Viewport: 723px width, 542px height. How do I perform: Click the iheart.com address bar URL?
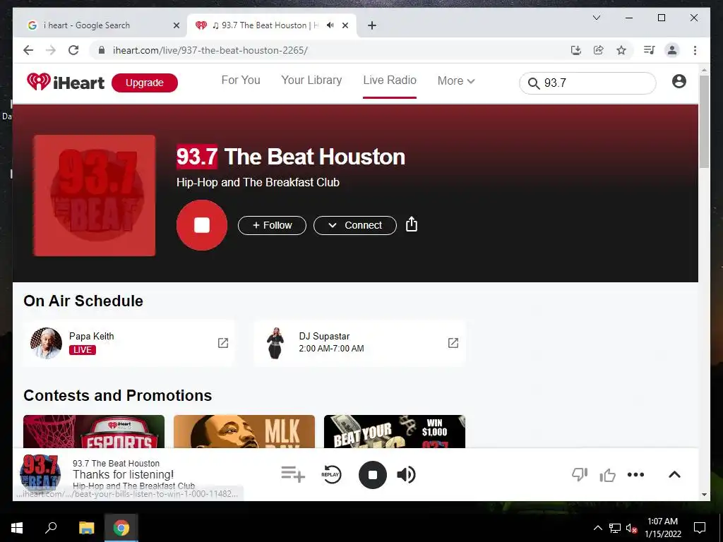(210, 50)
